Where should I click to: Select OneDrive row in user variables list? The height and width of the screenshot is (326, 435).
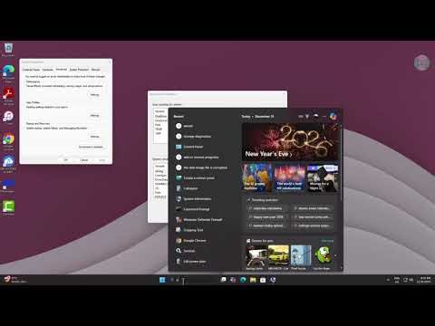(161, 116)
